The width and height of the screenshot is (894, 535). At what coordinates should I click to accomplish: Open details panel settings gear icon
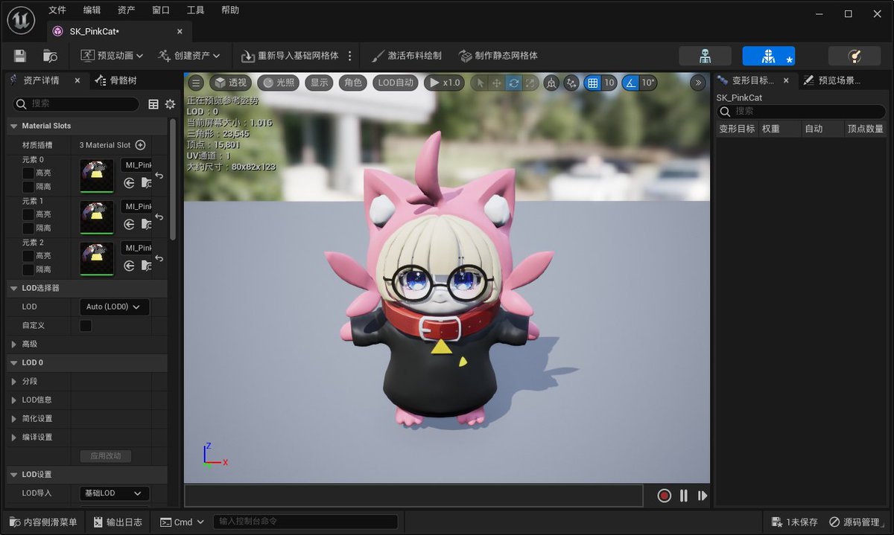tap(170, 104)
